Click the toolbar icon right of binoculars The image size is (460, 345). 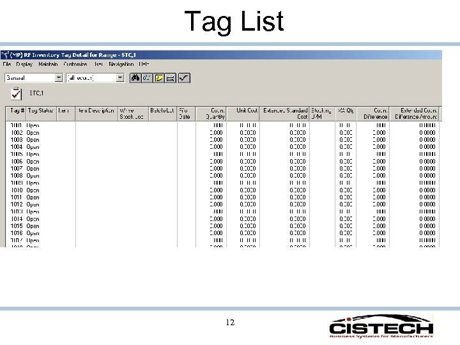[147, 78]
